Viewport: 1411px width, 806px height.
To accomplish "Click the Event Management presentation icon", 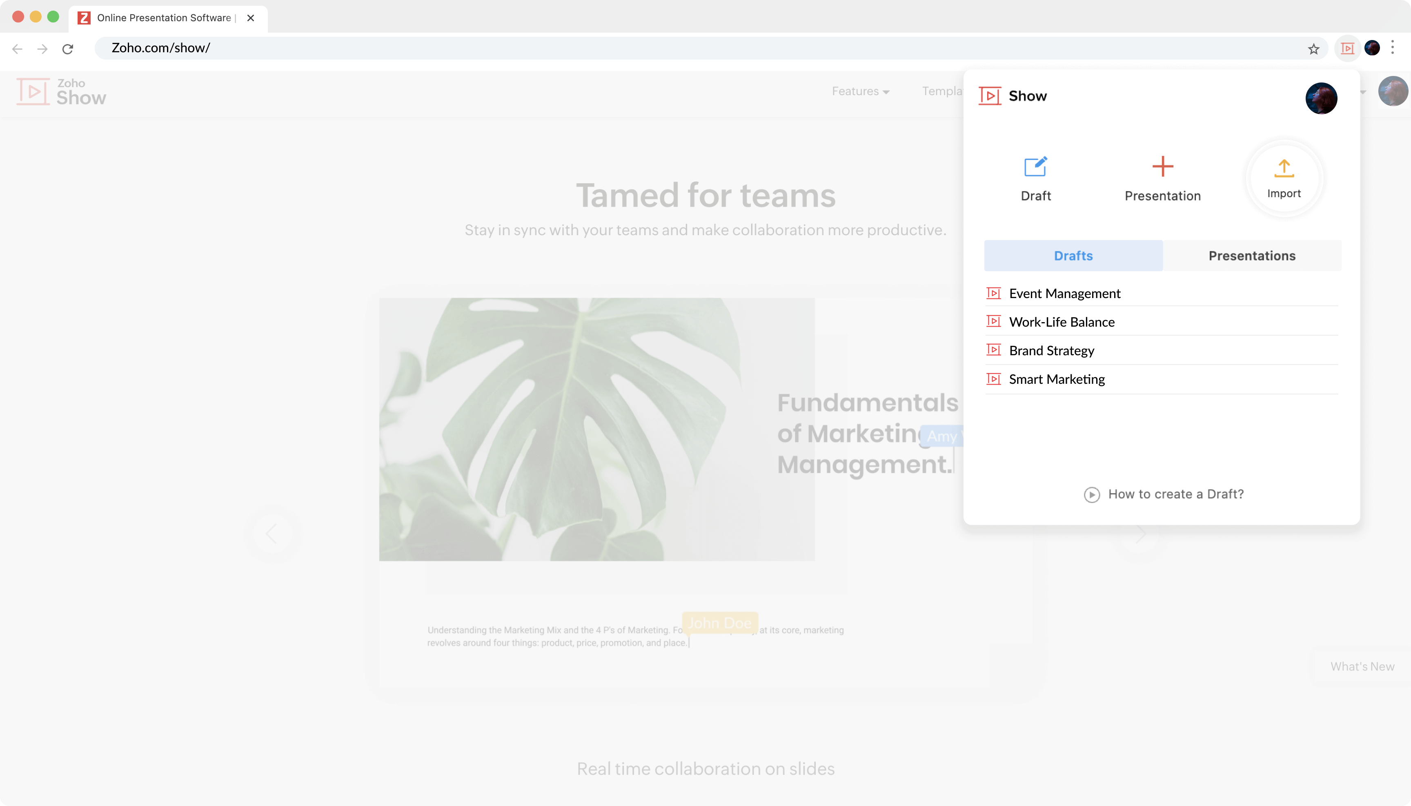I will (x=993, y=293).
